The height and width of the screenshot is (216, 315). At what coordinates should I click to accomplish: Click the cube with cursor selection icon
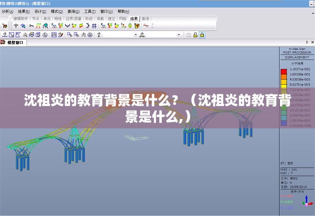click(x=38, y=35)
